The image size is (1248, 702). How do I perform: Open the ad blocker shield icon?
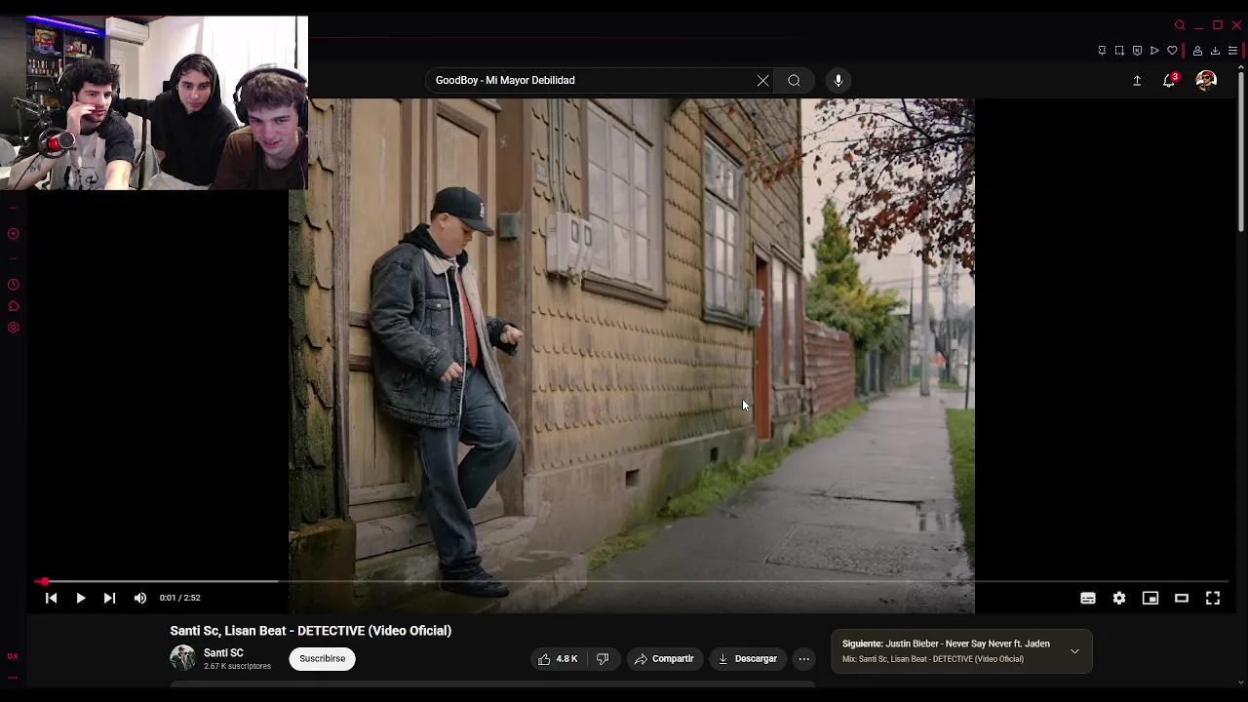1137,51
